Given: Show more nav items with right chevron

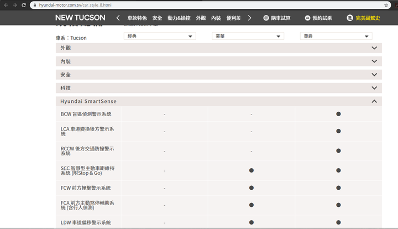Looking at the screenshot, I should [249, 18].
